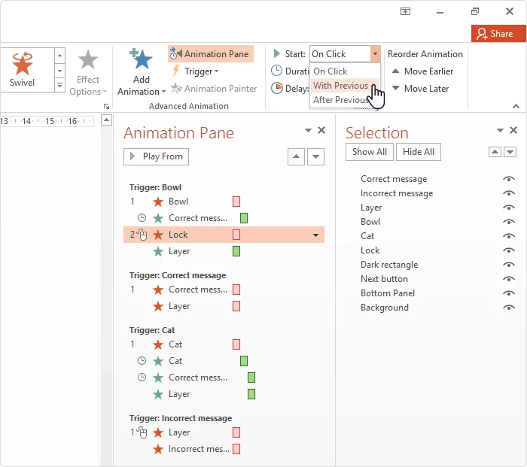
Task: Select Layer animation under Trigger: Cat
Action: click(224, 394)
